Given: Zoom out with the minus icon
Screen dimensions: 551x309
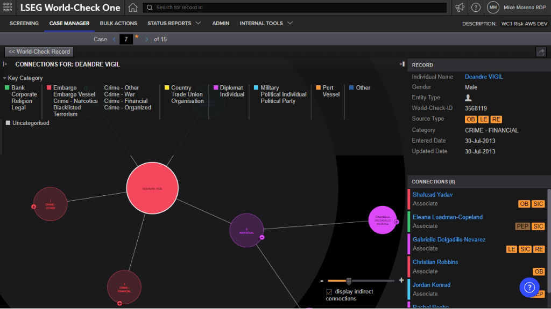Looking at the screenshot, I should [322, 281].
